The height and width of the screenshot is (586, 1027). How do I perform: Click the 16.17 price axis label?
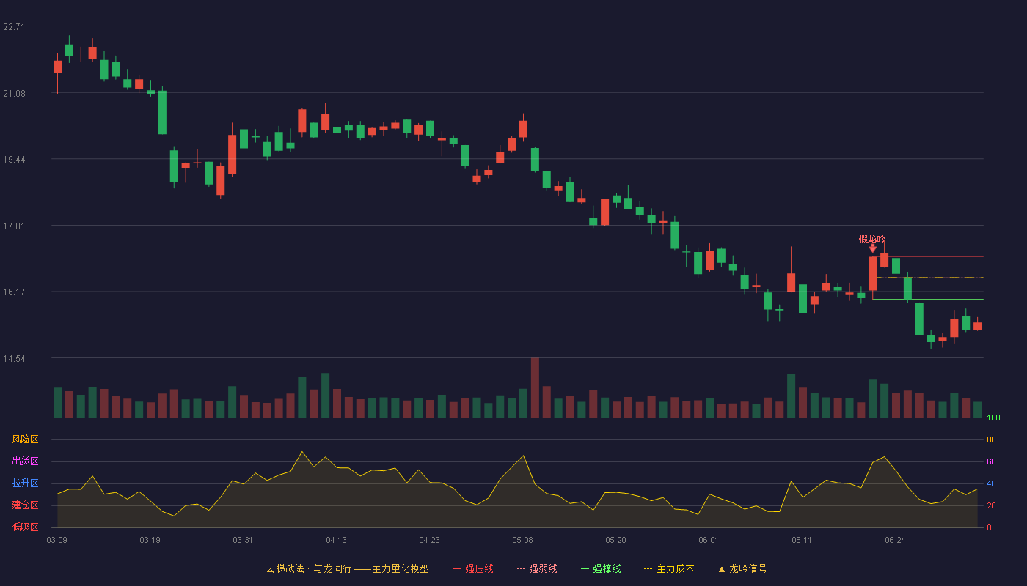pos(14,292)
